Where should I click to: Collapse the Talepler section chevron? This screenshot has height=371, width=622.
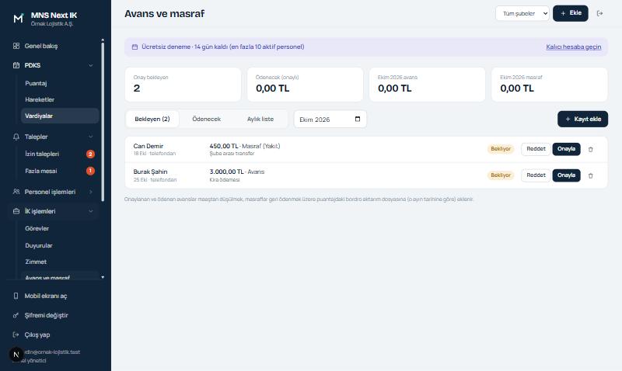tap(90, 137)
